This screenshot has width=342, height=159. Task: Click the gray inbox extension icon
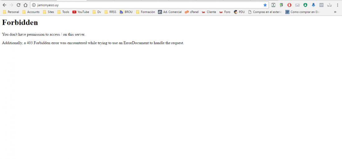pyautogui.click(x=329, y=5)
